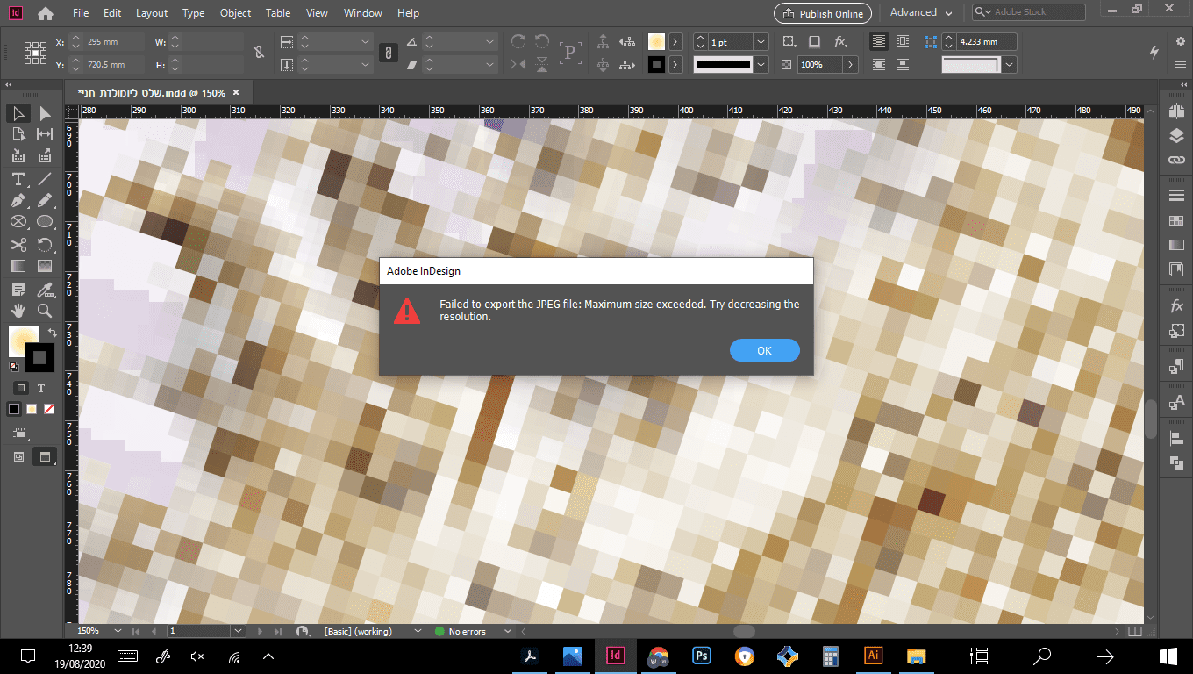Pick the Content Collector tool
The width and height of the screenshot is (1193, 674).
[18, 156]
